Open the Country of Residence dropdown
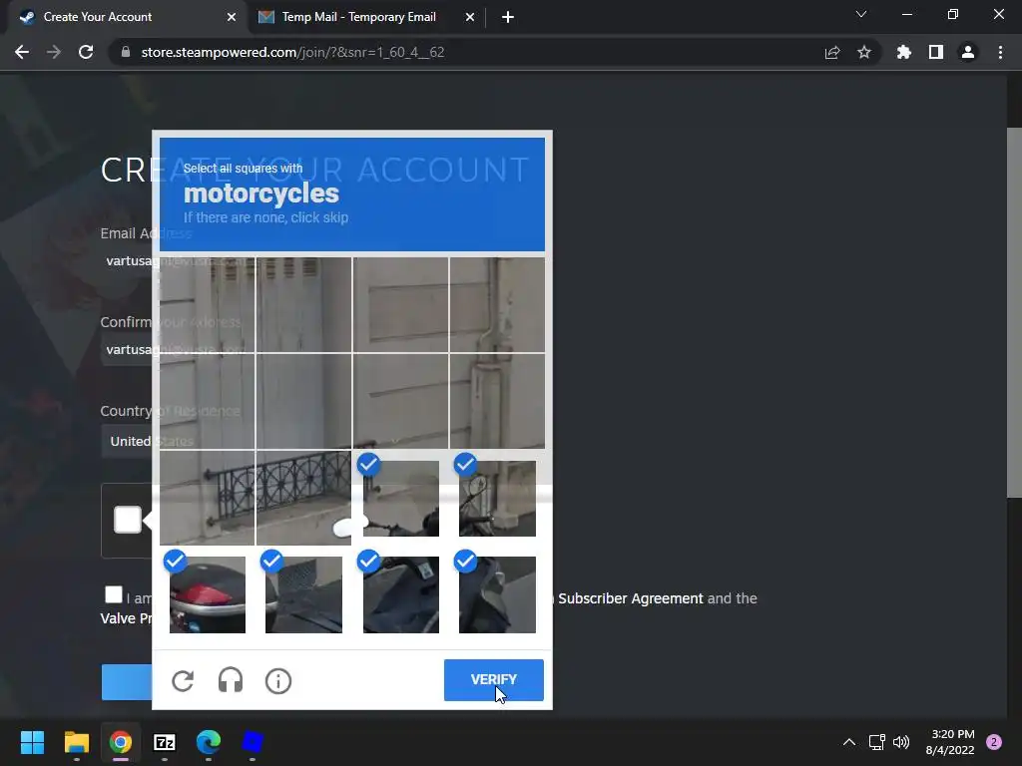The image size is (1022, 766). (x=129, y=441)
